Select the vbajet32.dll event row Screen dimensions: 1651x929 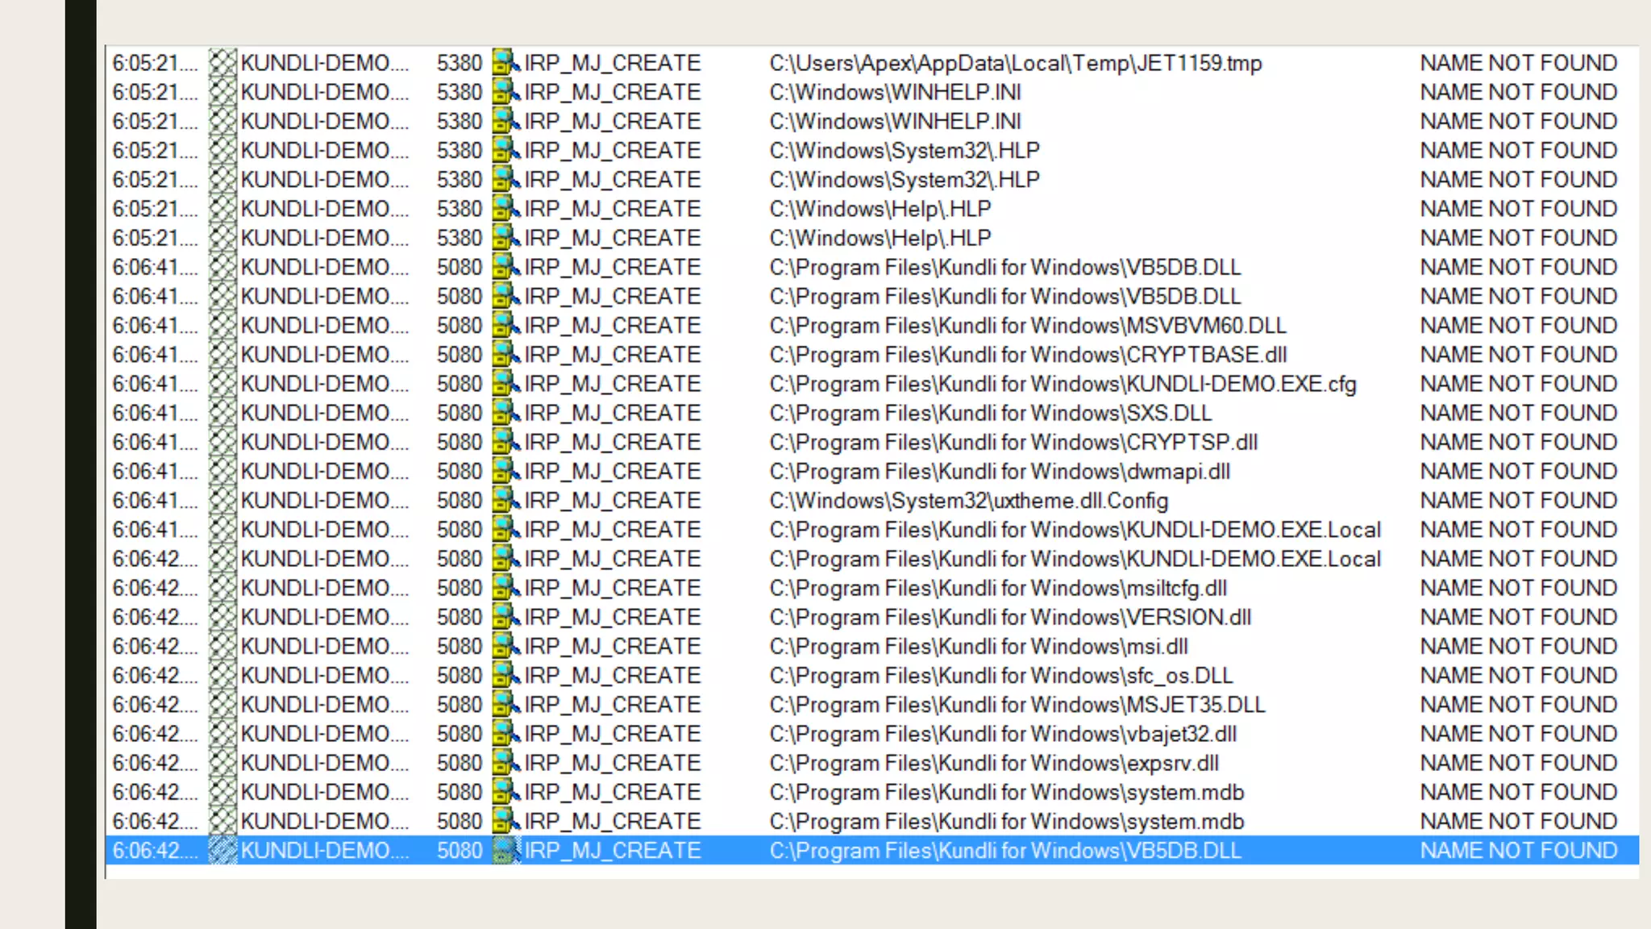[1003, 734]
